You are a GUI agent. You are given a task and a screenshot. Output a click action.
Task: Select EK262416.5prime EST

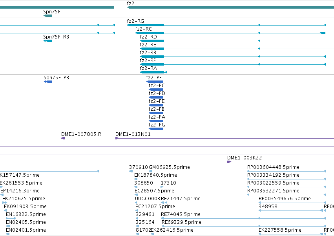point(152,234)
